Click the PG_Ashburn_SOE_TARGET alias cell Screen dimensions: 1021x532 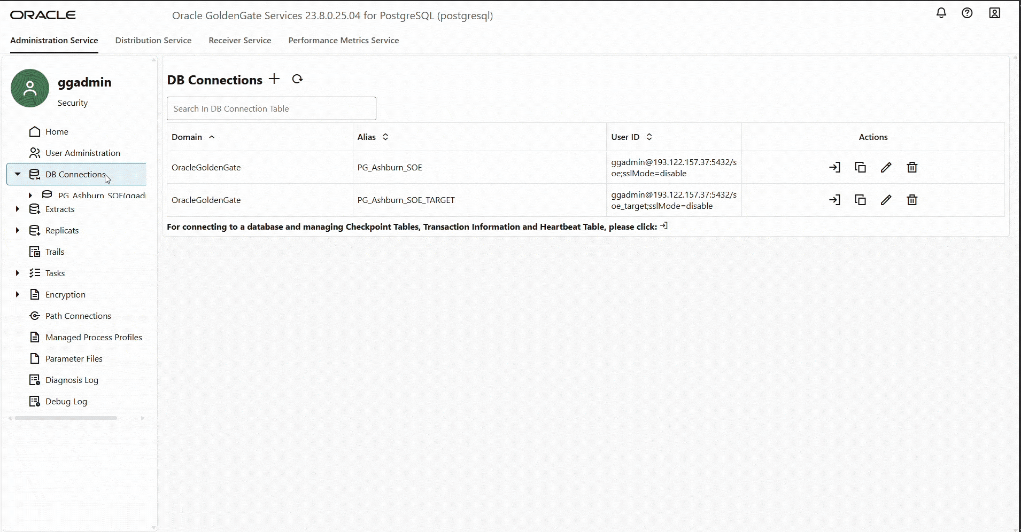coord(406,200)
